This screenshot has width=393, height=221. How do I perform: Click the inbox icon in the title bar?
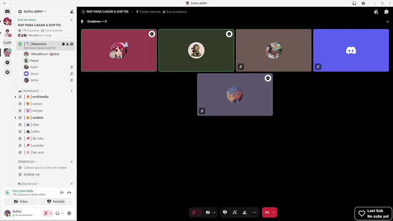click(x=354, y=3)
